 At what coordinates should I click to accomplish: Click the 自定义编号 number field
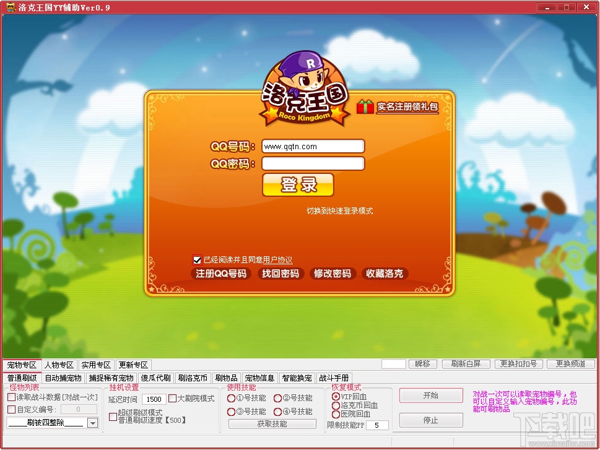(x=79, y=409)
